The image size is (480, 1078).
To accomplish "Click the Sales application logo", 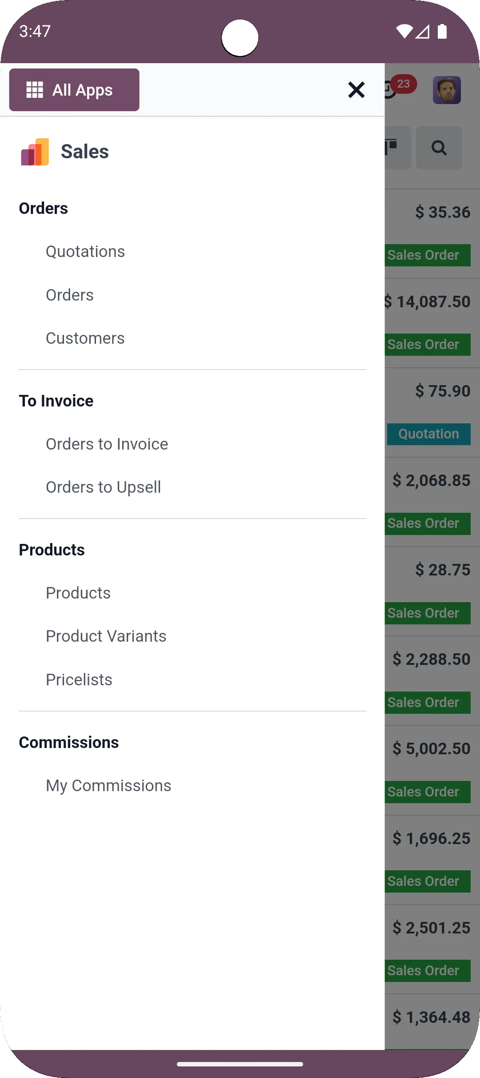I will coord(35,151).
